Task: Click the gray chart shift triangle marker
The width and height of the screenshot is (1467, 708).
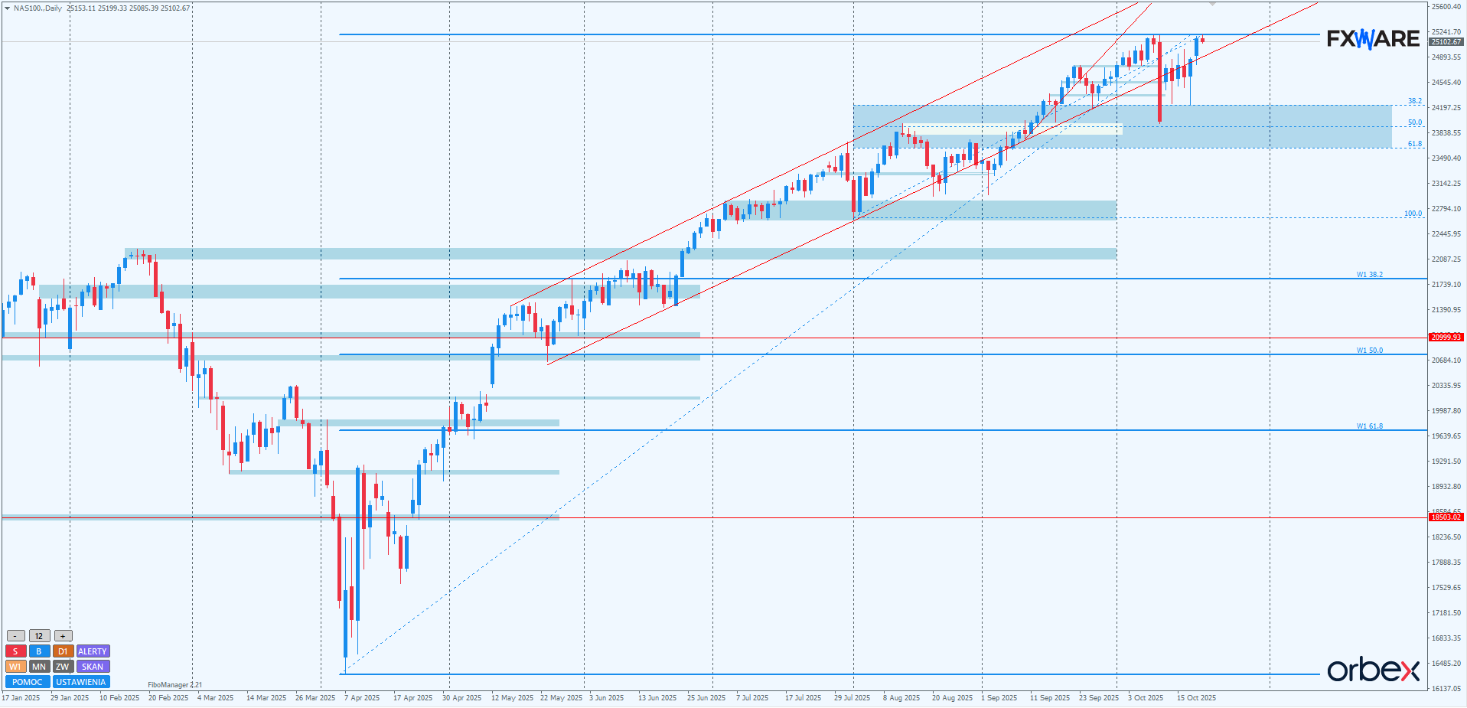Action: coord(1212,5)
